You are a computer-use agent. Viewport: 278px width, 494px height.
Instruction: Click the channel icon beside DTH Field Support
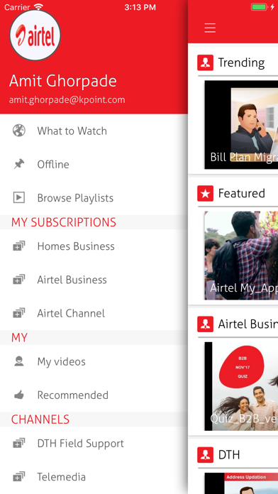pyautogui.click(x=19, y=444)
